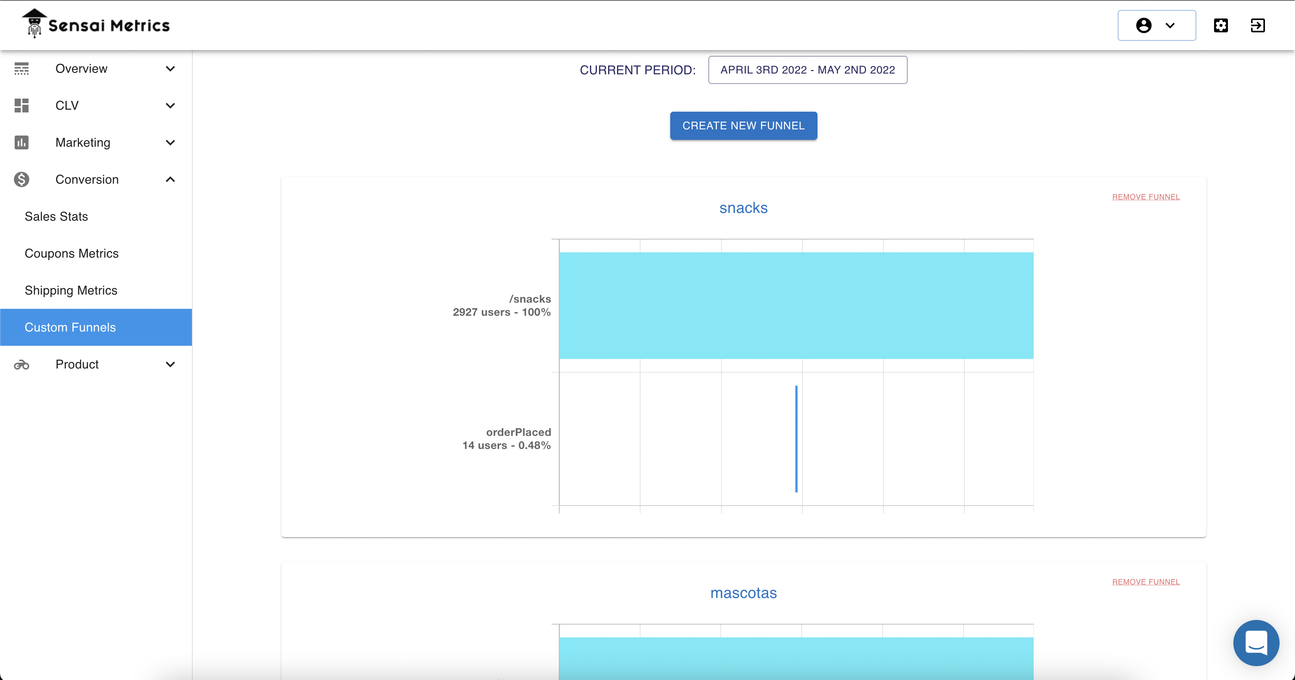The height and width of the screenshot is (680, 1295).
Task: Click the Overview table icon in sidebar
Action: coord(22,69)
